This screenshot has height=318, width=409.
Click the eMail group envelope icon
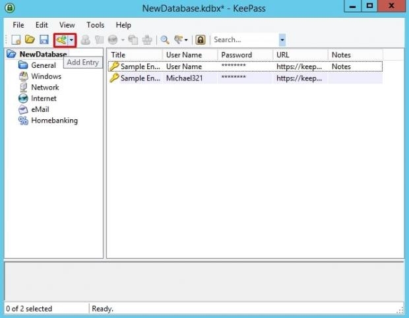[x=23, y=109]
